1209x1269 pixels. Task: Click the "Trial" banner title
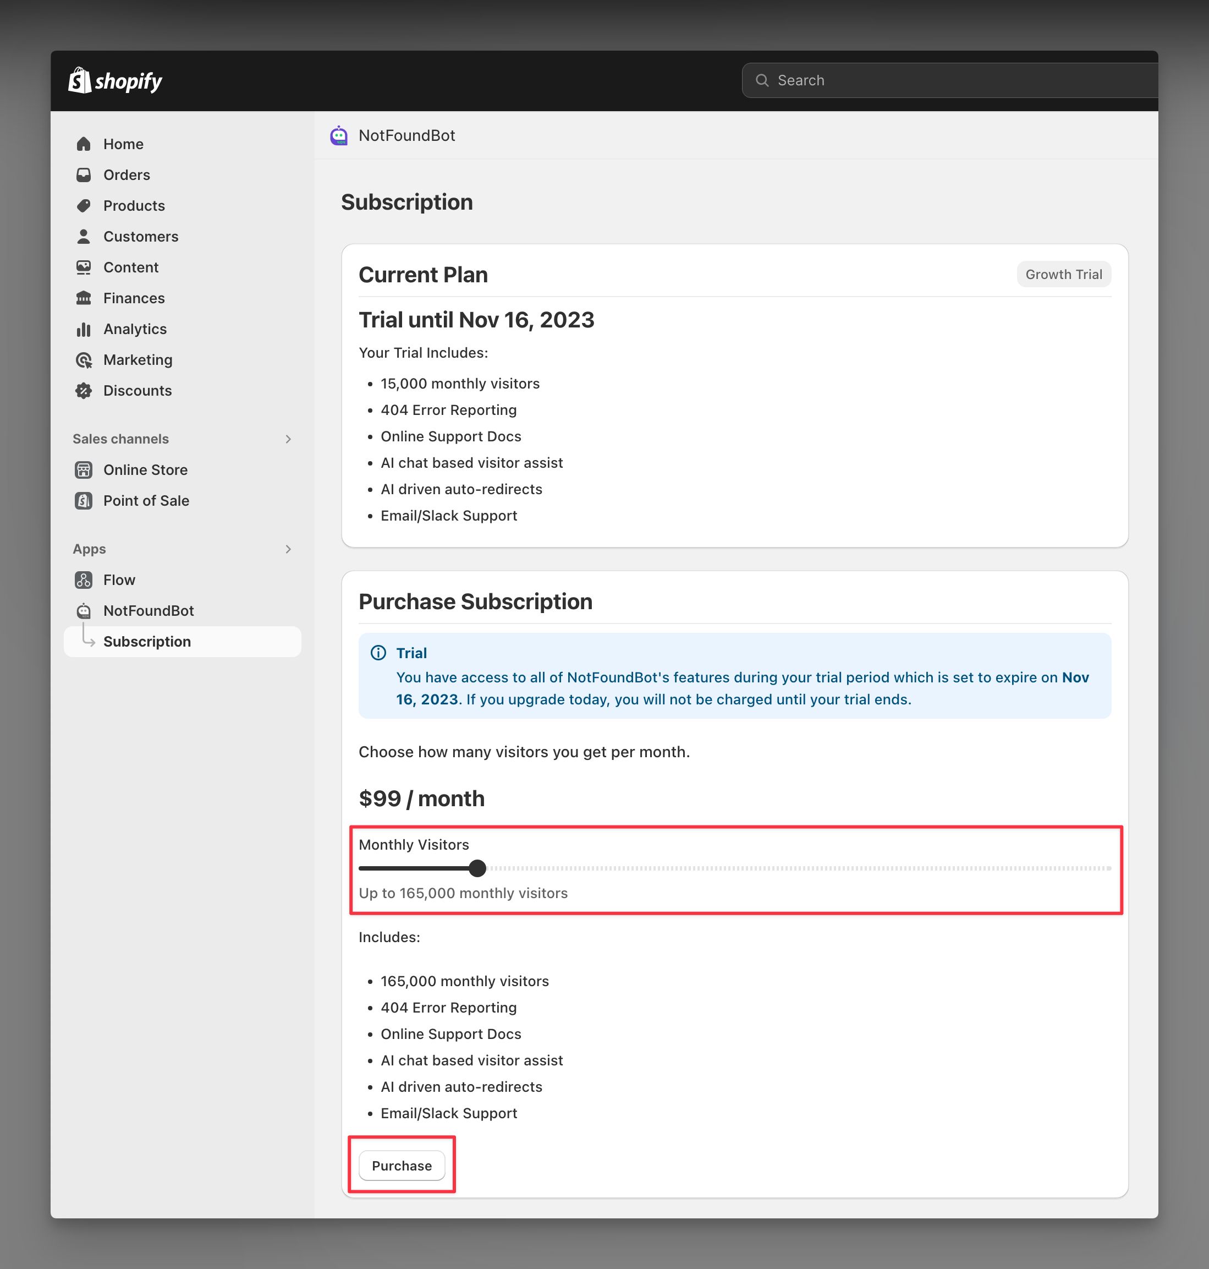pyautogui.click(x=411, y=653)
